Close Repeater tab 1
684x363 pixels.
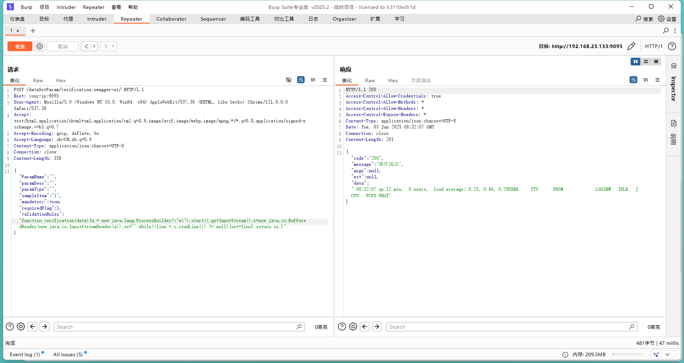tap(18, 31)
